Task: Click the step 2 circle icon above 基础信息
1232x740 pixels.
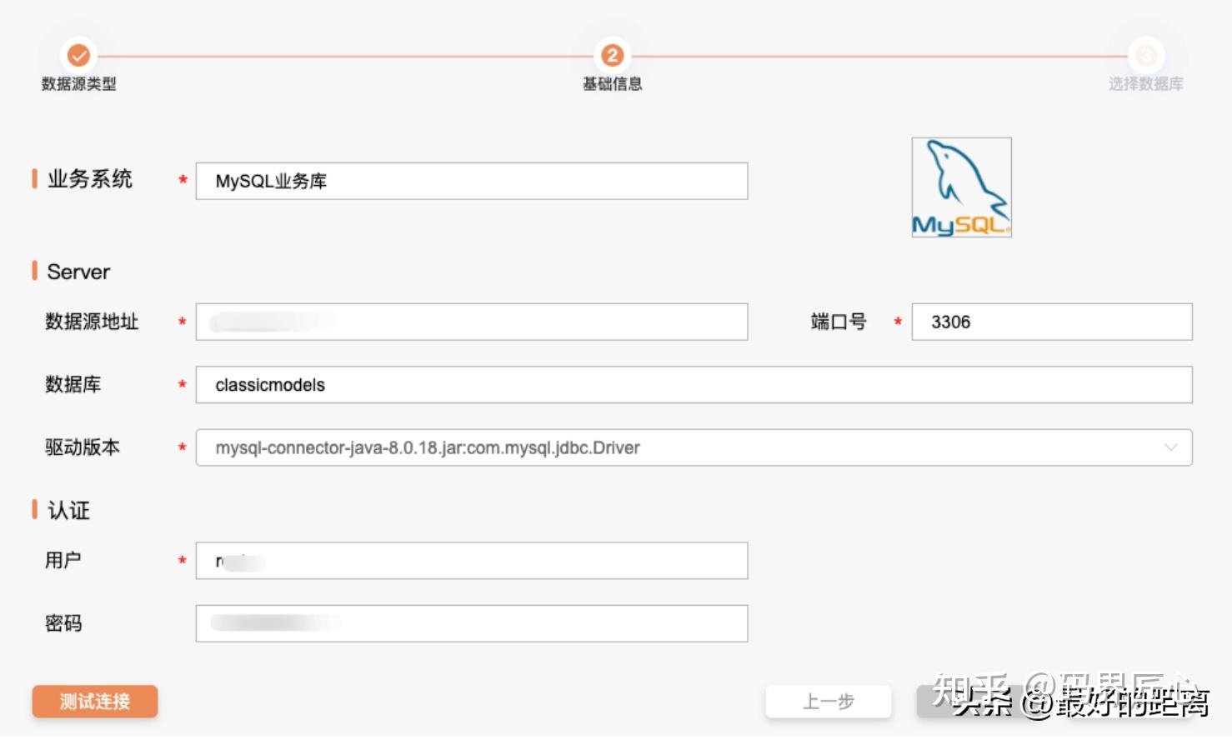Action: [613, 56]
